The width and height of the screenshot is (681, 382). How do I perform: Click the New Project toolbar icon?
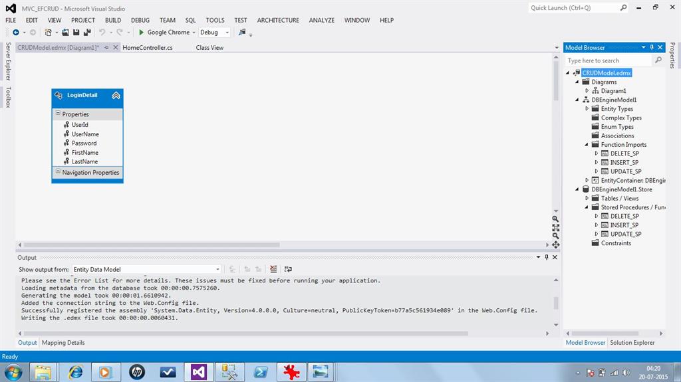48,32
